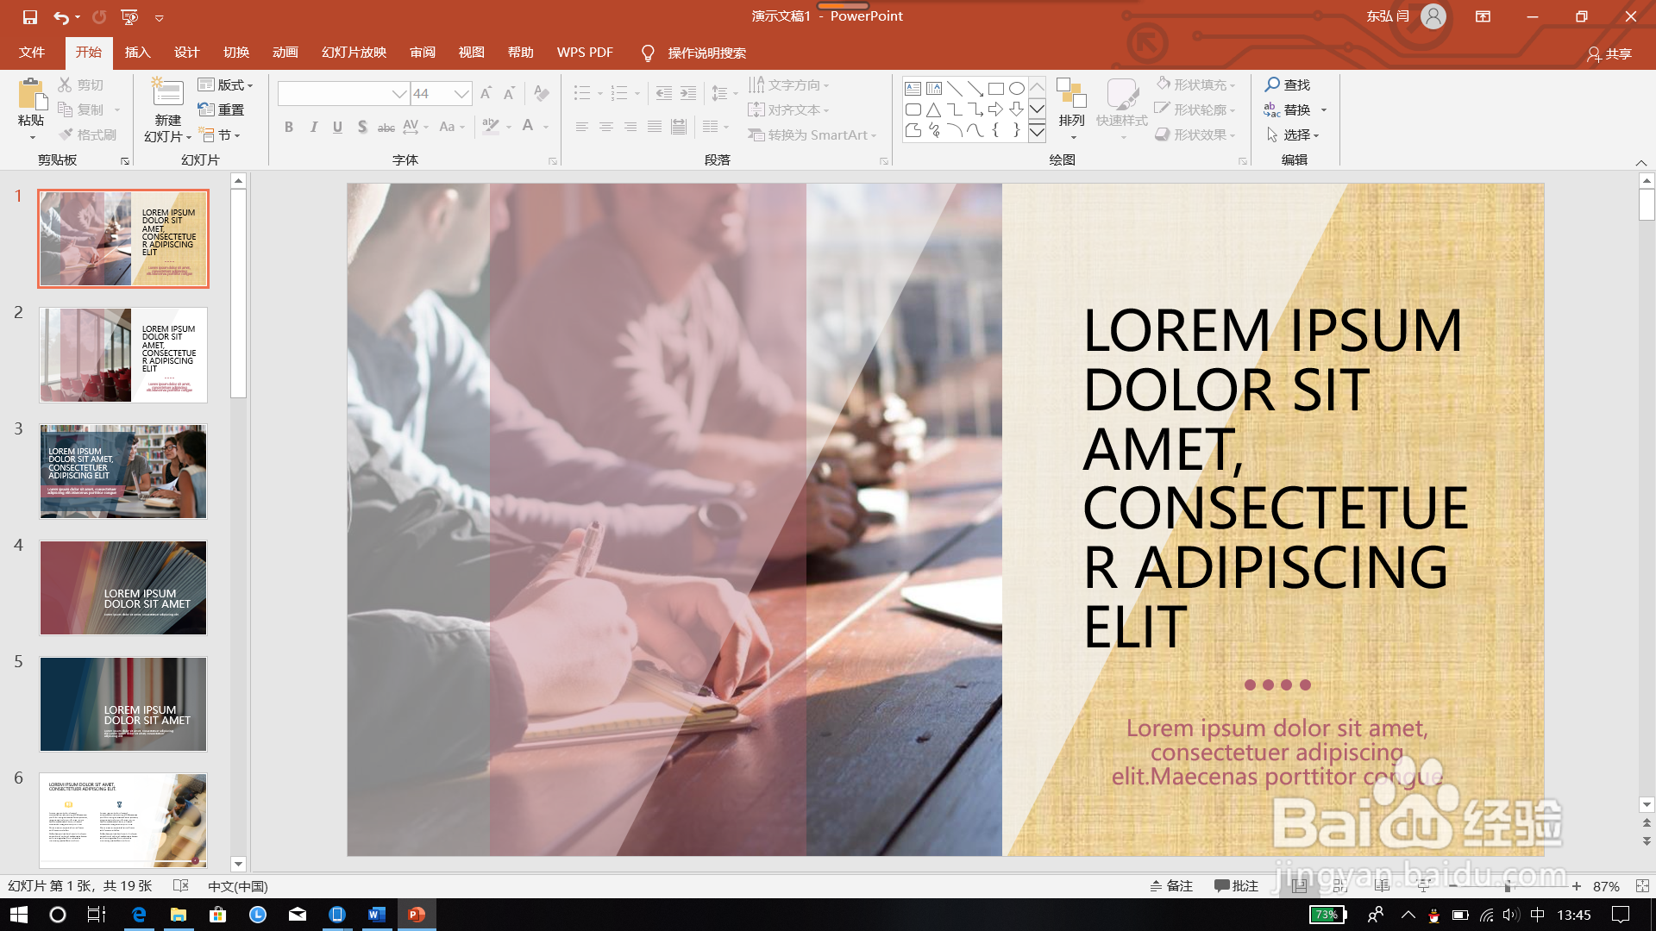Image resolution: width=1656 pixels, height=931 pixels.
Task: Toggle italic formatting
Action: (x=313, y=128)
